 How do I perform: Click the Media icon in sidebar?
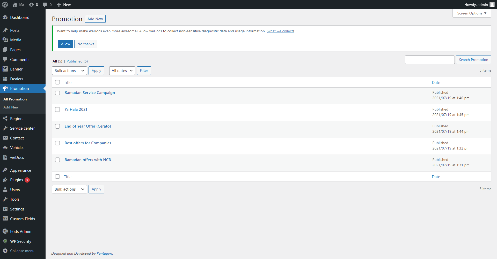coord(5,40)
